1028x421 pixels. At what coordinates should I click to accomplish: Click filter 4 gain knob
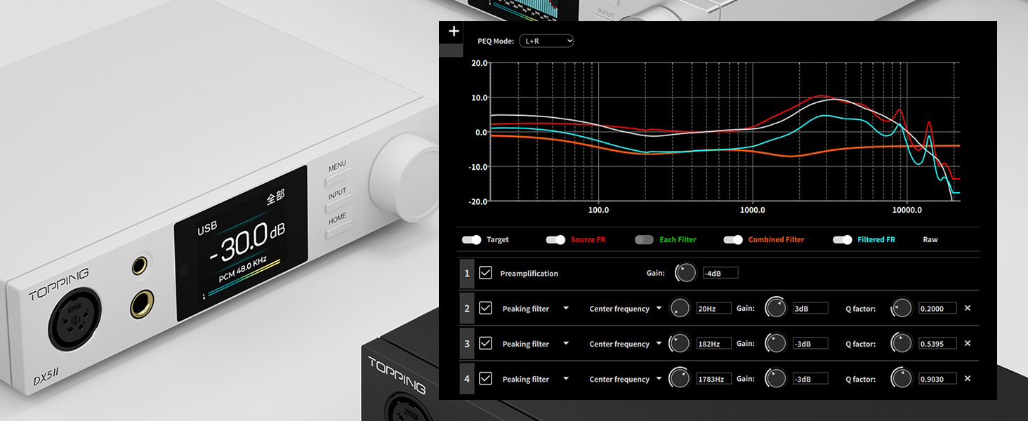click(x=775, y=378)
